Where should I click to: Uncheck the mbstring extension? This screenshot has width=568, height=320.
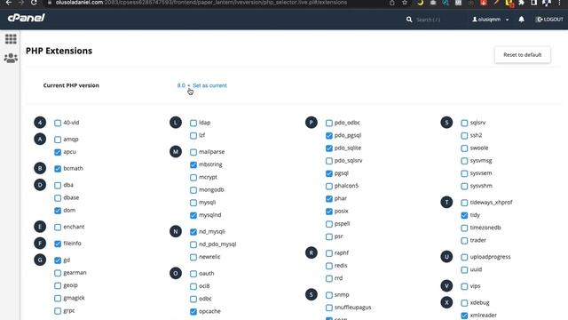pos(193,164)
